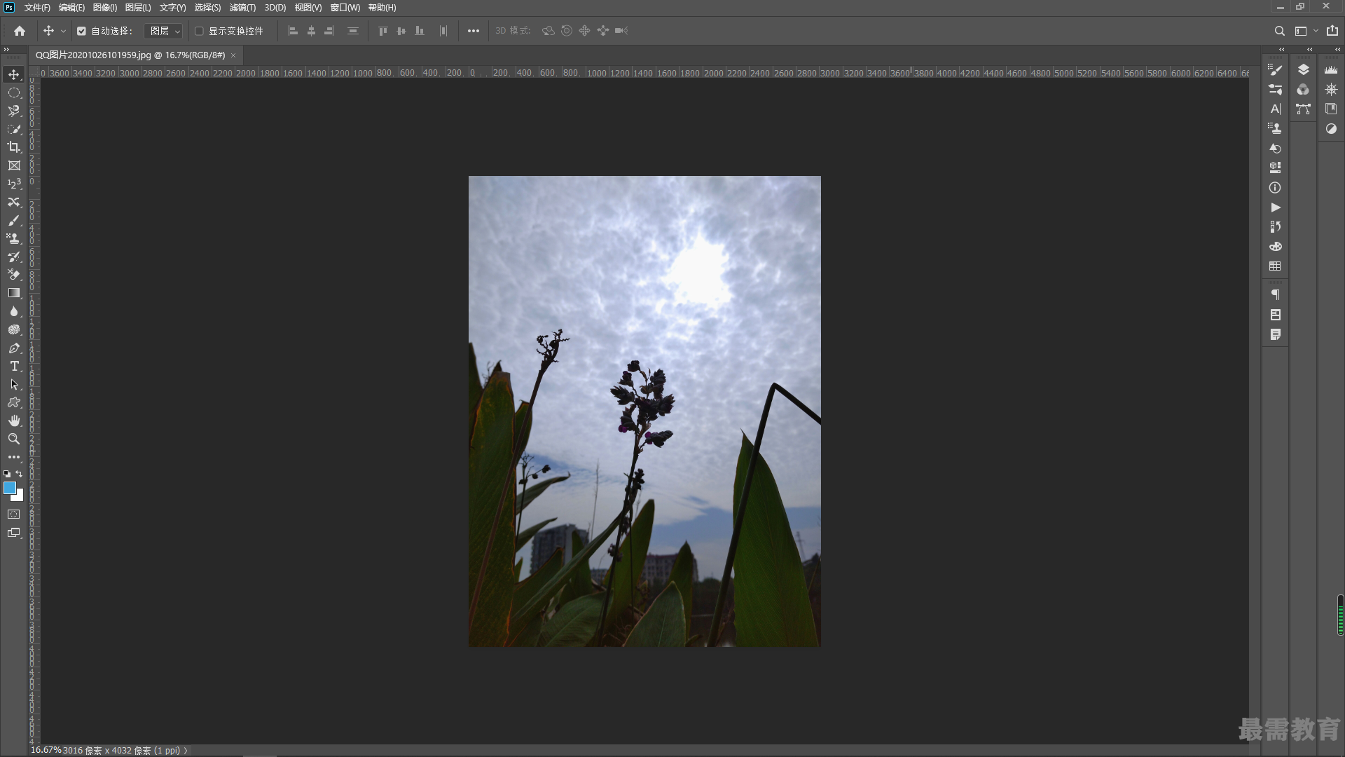Select the Pen tool

[x=14, y=348]
